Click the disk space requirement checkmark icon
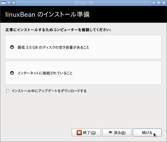Screen dimensions: 167x142 (x=12, y=47)
